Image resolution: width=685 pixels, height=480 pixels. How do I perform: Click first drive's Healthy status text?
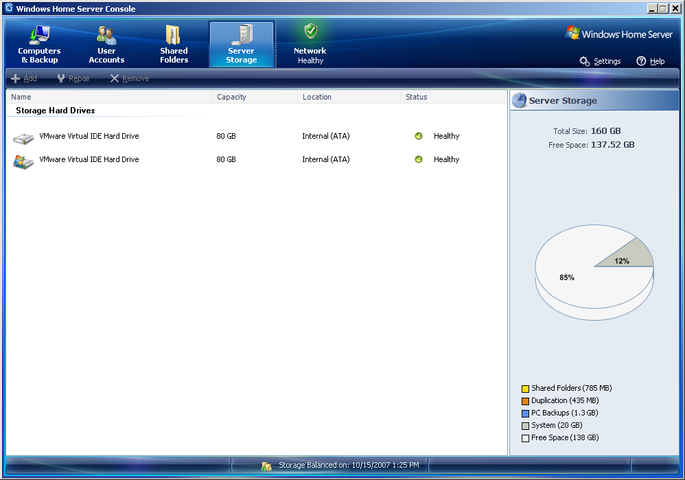(446, 136)
